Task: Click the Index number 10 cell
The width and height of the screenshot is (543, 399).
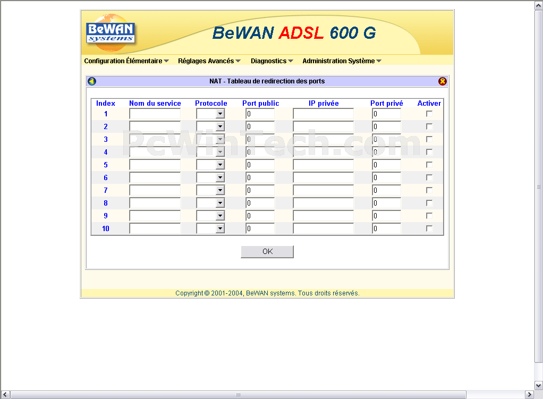Action: (106, 228)
